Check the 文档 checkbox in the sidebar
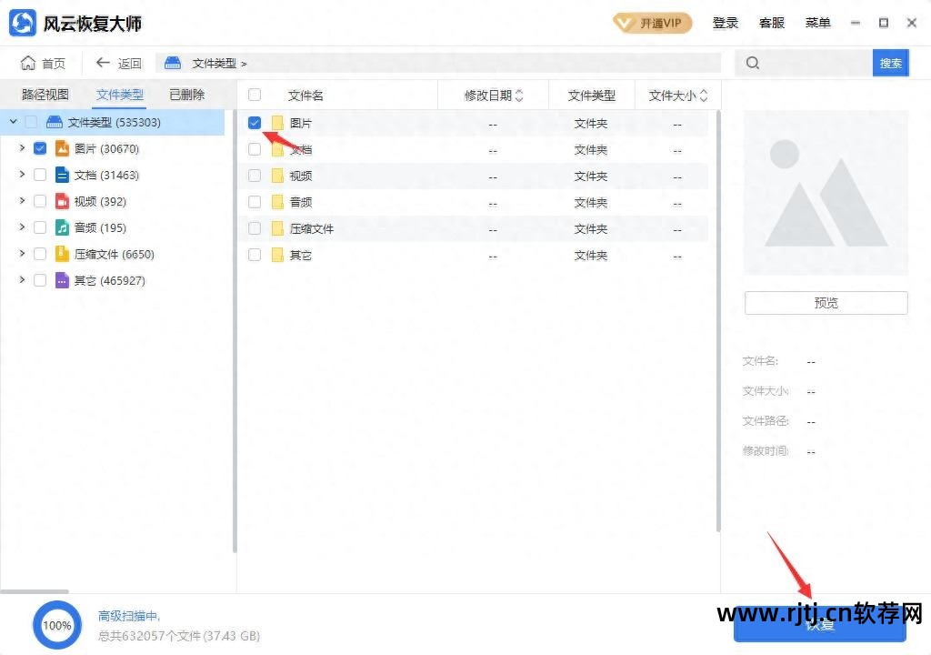Screen dimensions: 931x655 [39, 175]
